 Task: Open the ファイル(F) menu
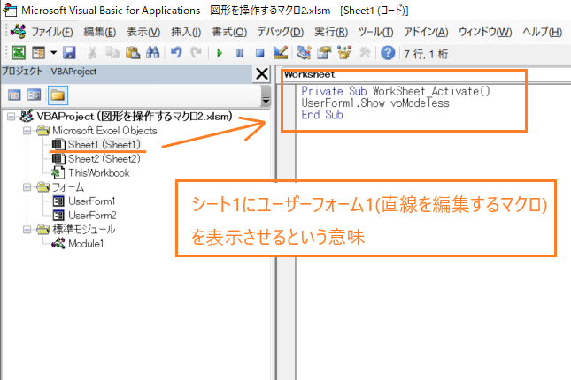tap(52, 33)
